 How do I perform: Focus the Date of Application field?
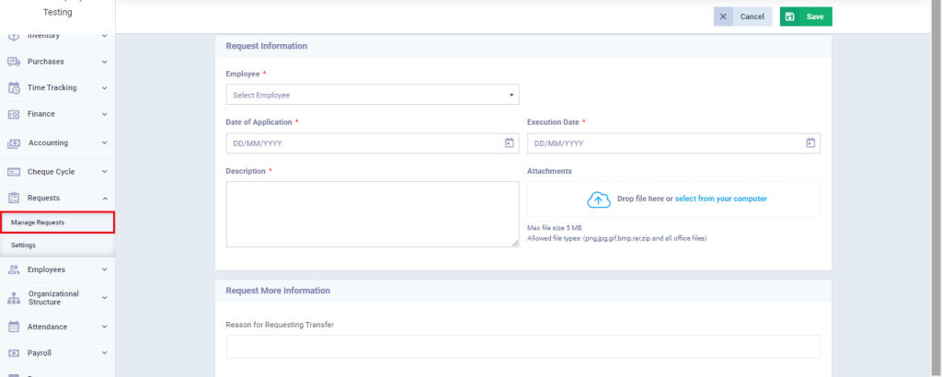(373, 143)
